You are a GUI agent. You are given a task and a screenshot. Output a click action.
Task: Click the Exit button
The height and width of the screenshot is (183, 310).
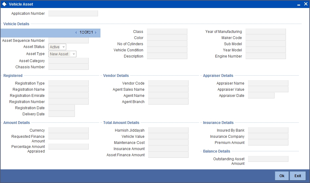(298, 176)
